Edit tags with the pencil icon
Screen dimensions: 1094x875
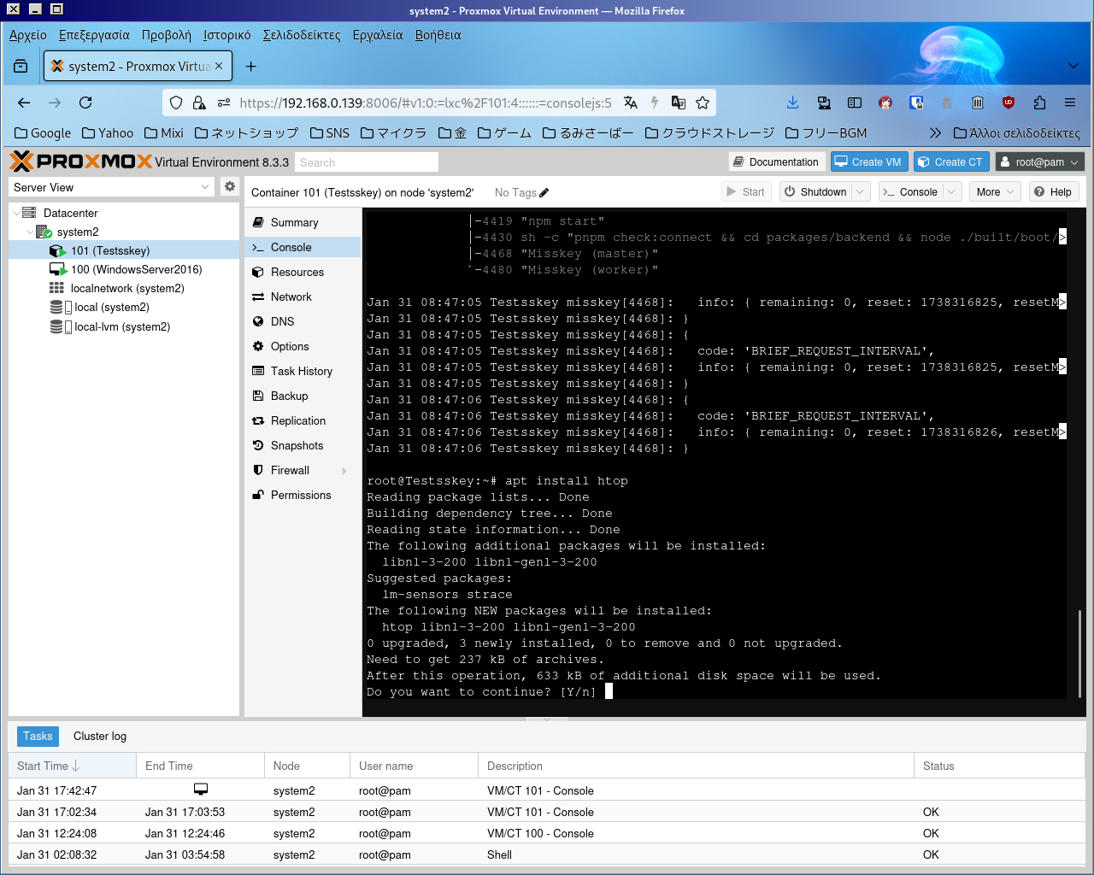(544, 192)
